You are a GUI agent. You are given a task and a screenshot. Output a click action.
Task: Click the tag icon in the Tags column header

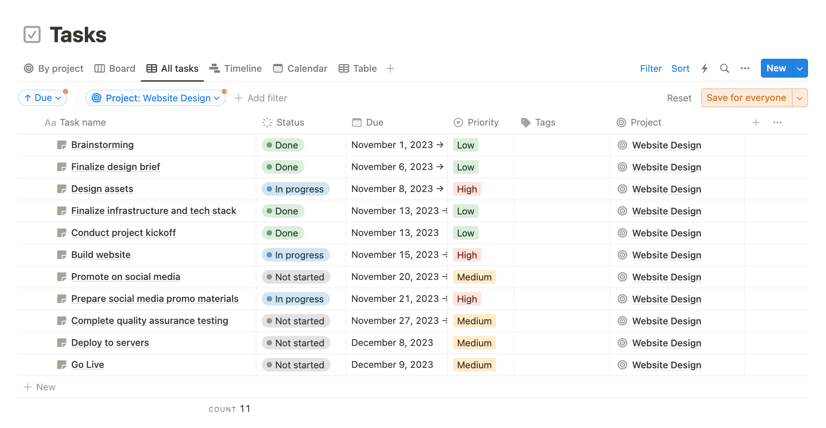click(x=526, y=122)
